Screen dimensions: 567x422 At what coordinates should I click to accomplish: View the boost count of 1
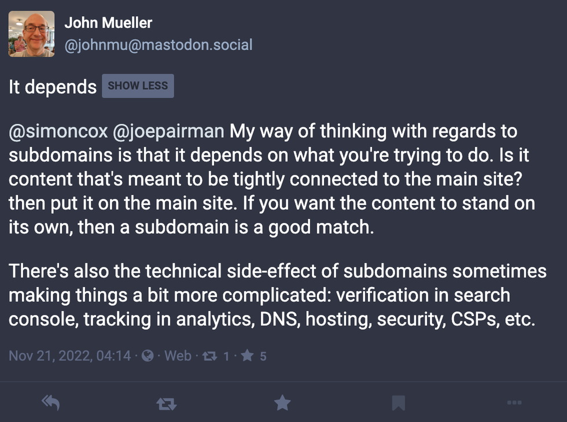pos(226,356)
